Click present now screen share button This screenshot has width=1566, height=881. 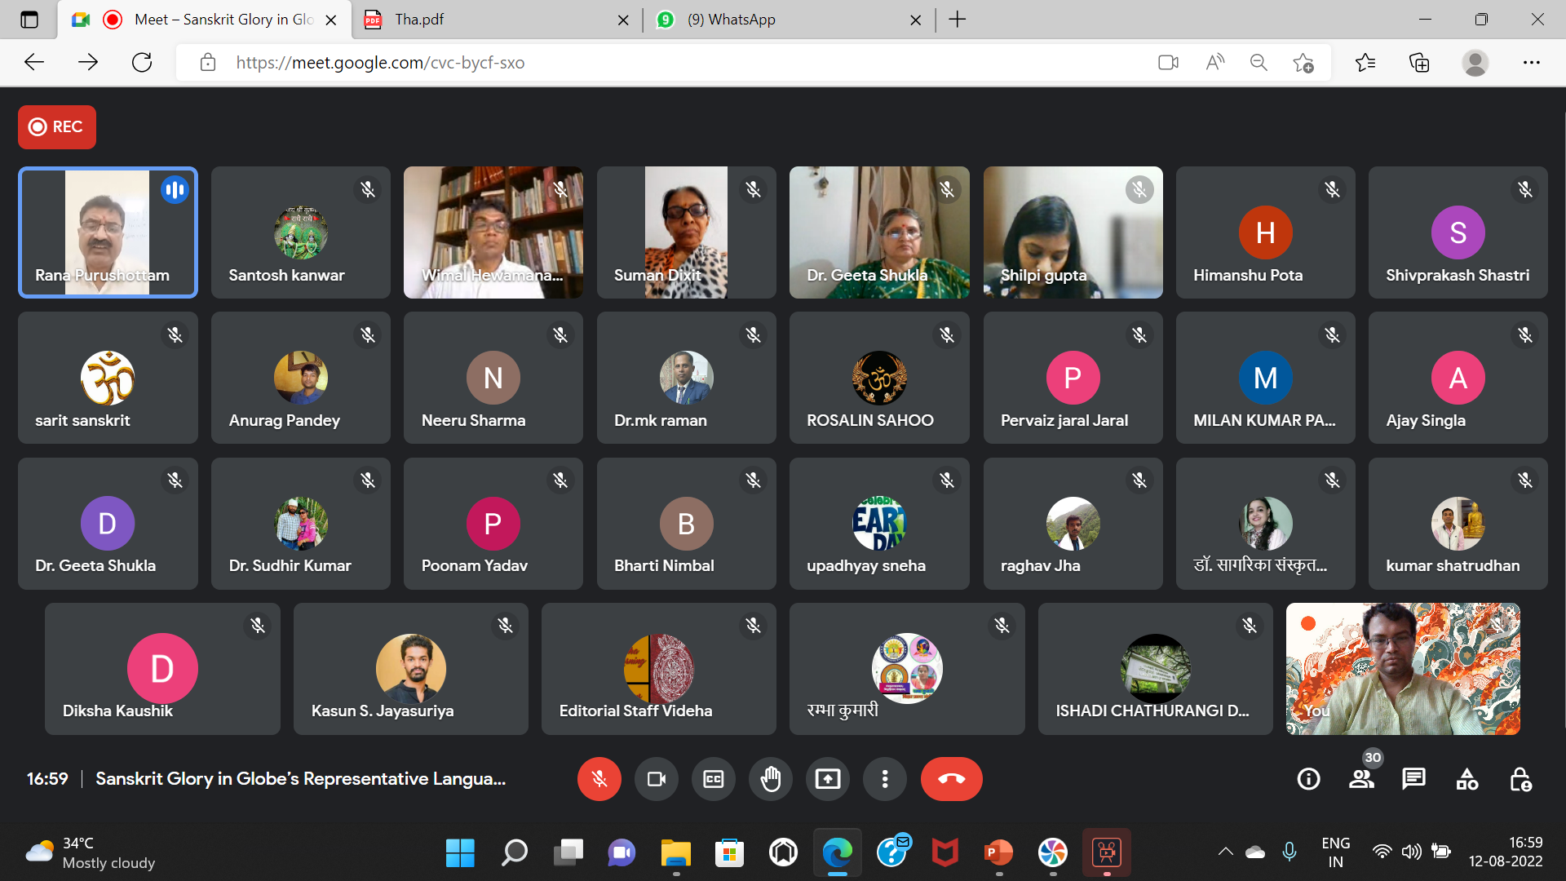point(827,779)
